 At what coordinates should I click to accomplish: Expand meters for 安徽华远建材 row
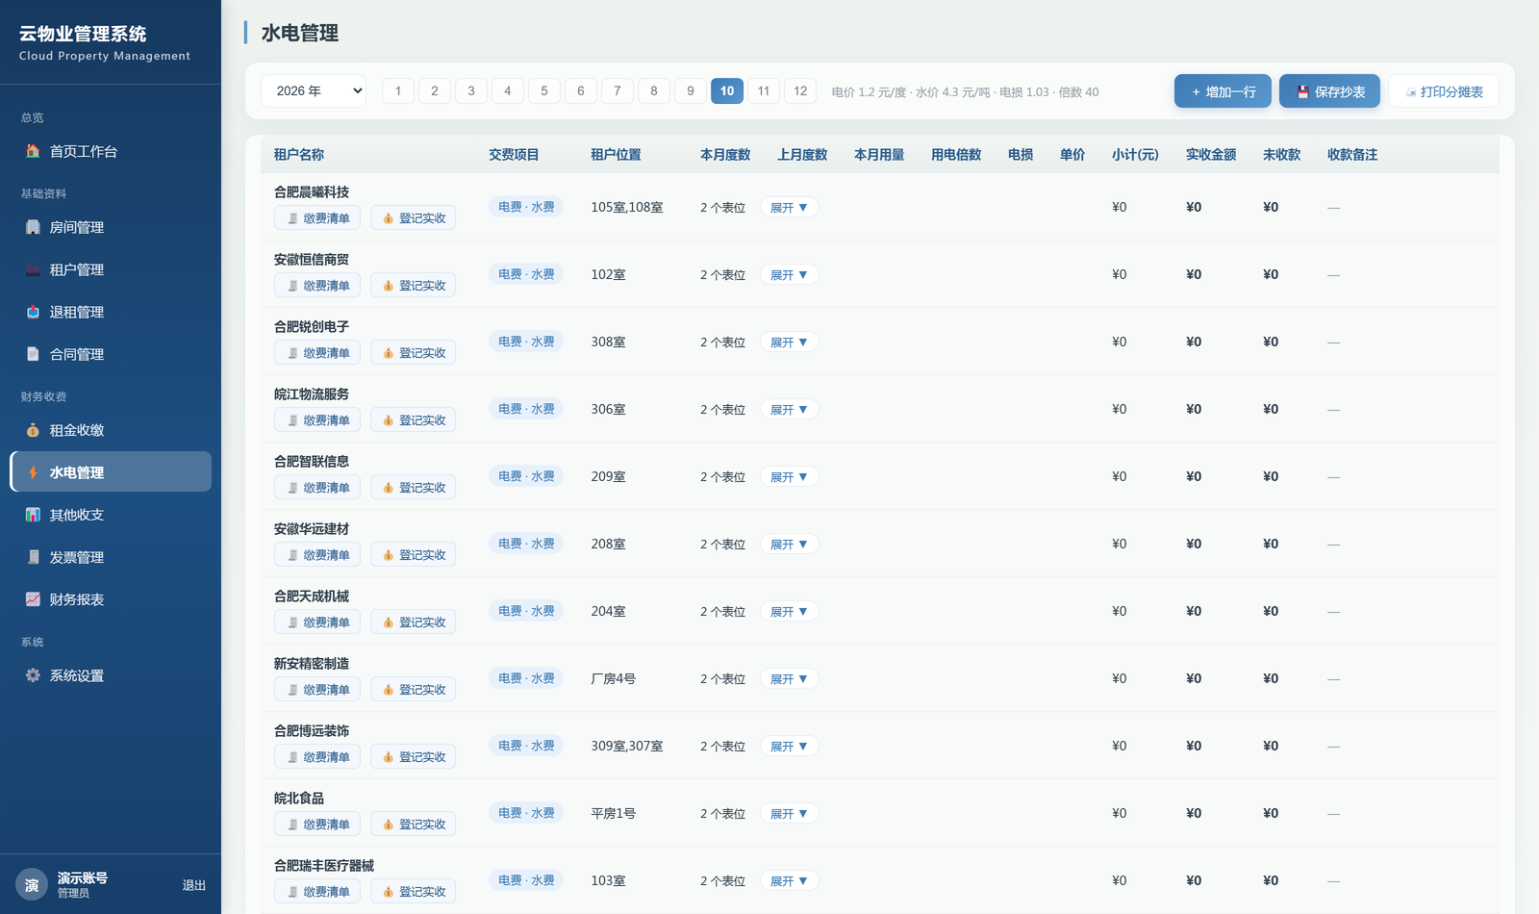point(789,544)
